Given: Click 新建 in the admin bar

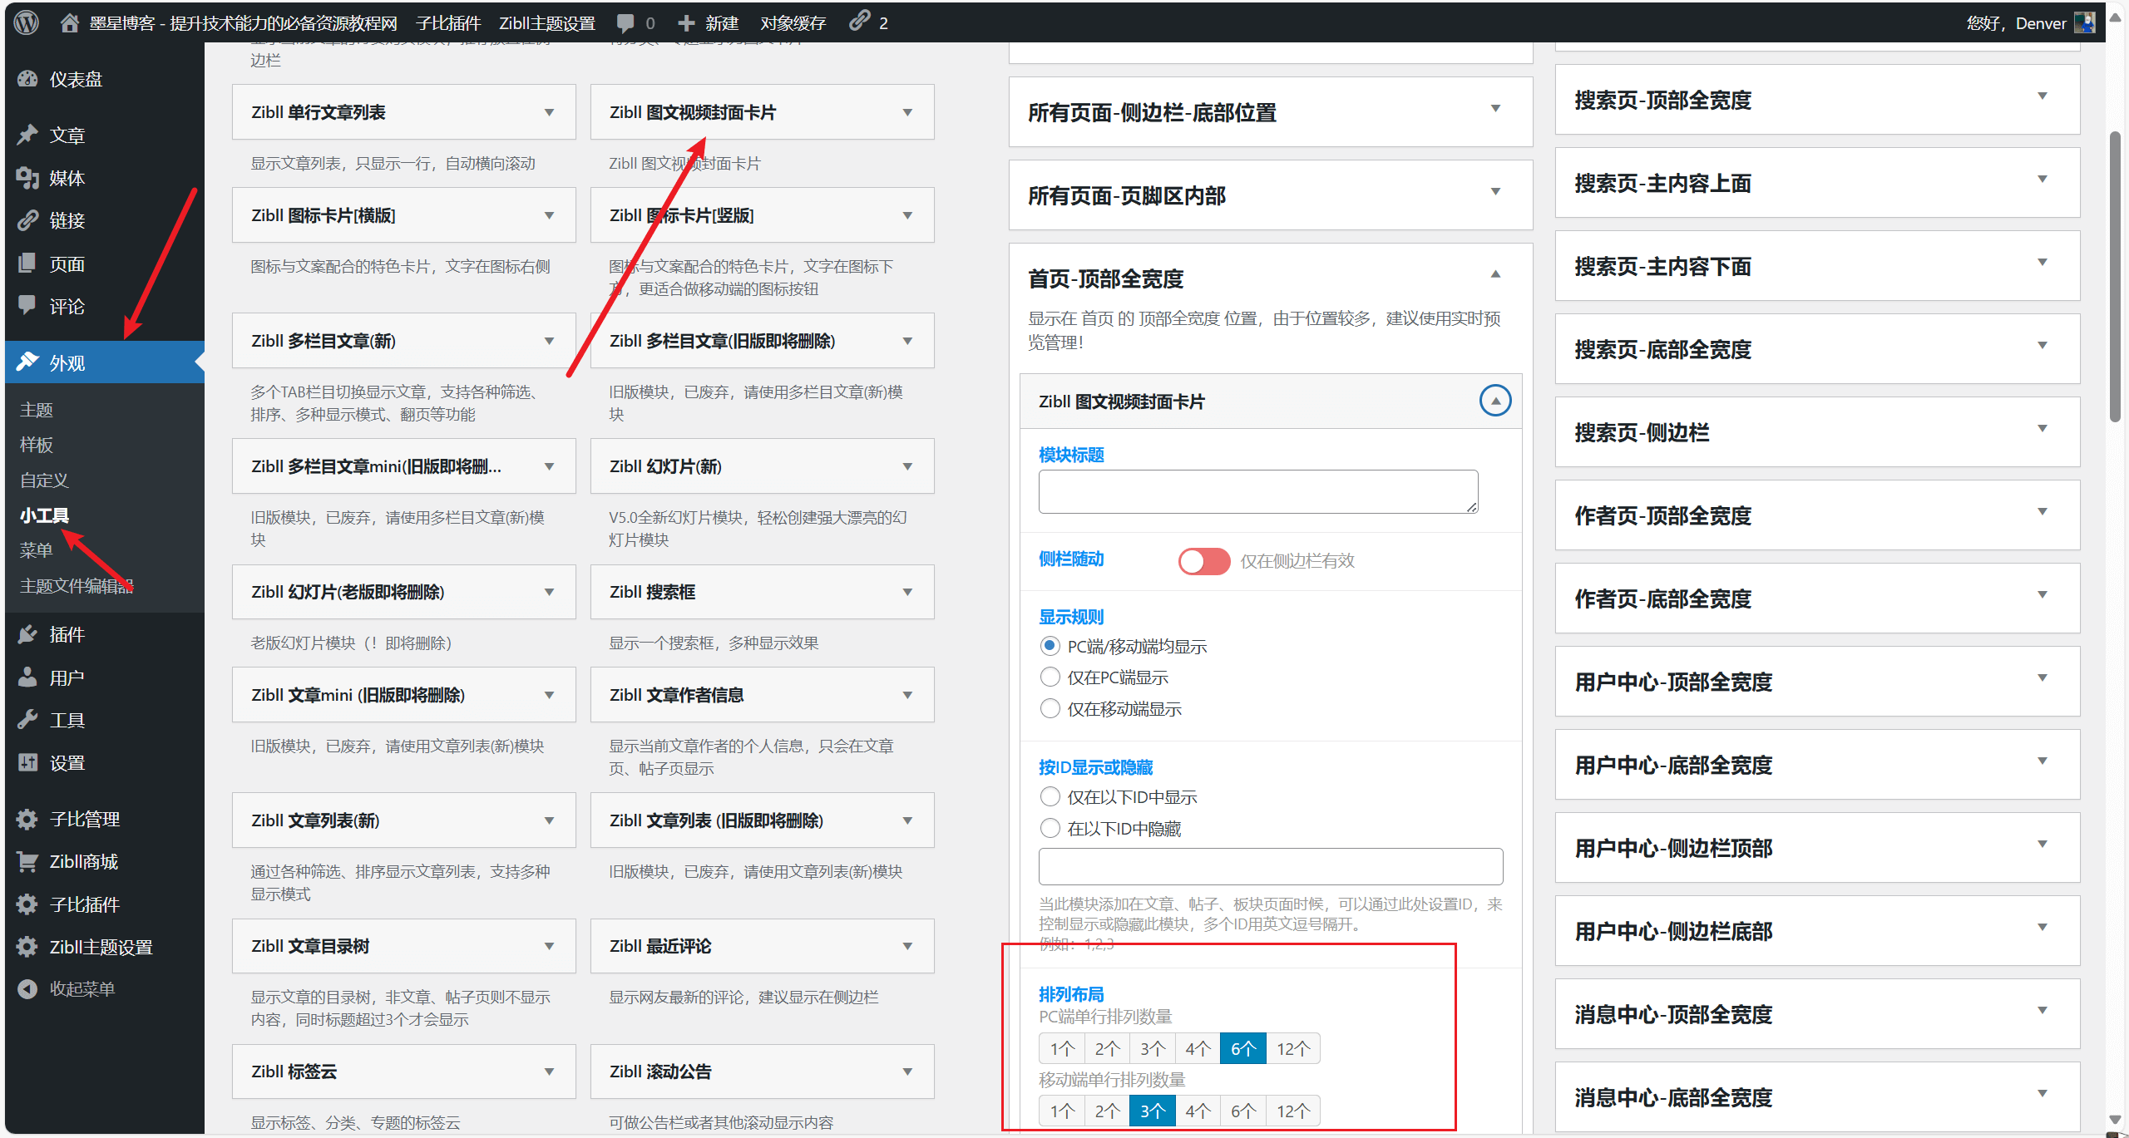Looking at the screenshot, I should click(x=721, y=22).
